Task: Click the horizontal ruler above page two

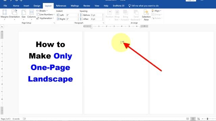Action: pos(116,26)
